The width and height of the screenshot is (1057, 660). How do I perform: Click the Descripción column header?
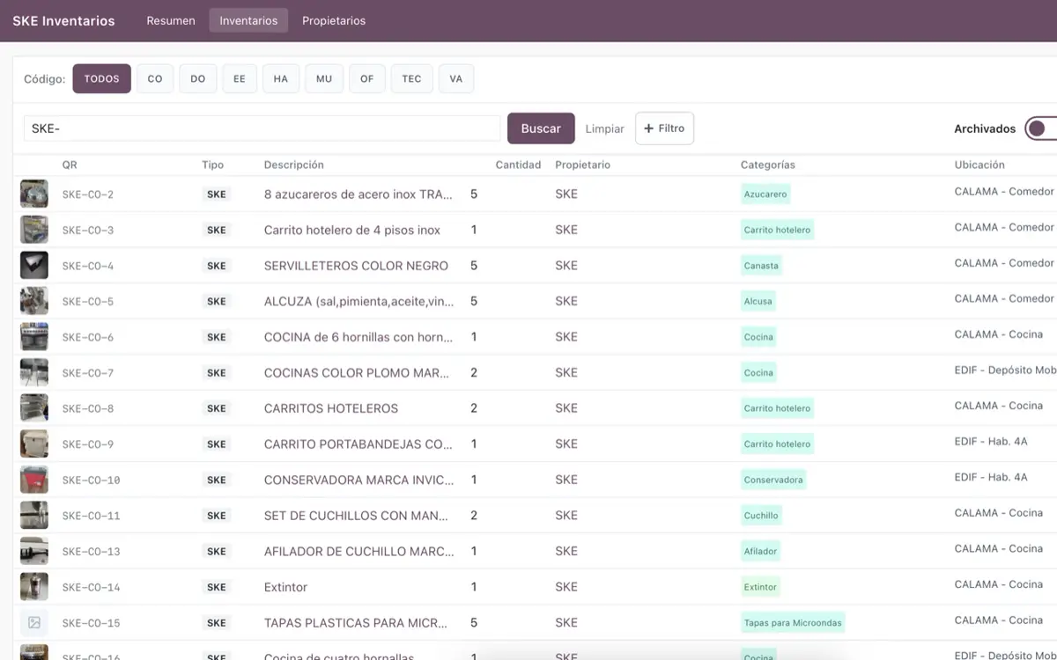[294, 165]
